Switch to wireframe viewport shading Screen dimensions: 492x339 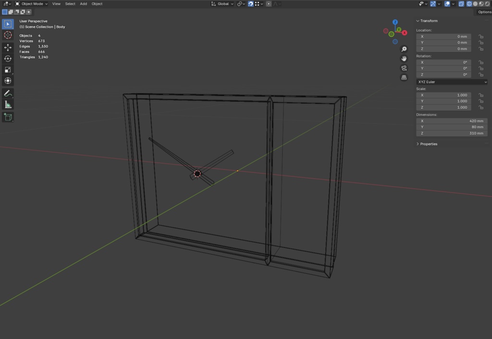tap(469, 4)
